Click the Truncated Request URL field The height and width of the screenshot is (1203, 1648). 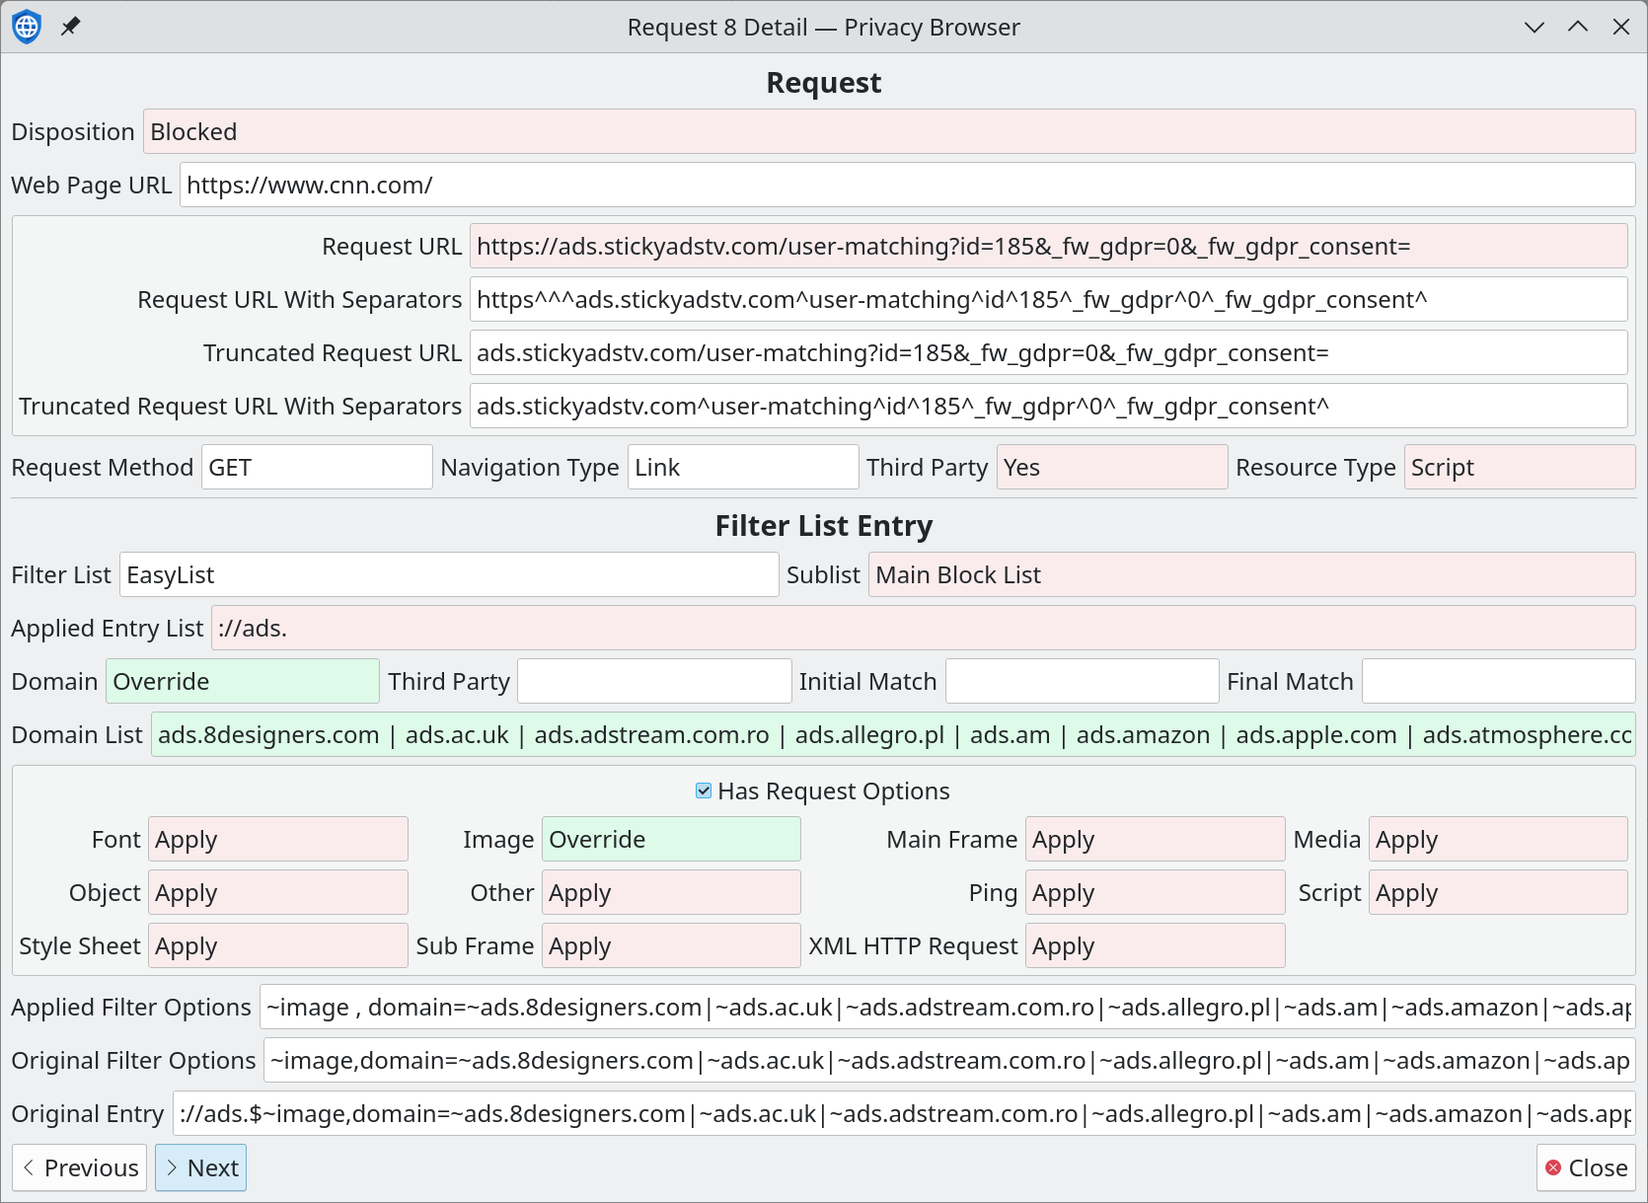1048,352
